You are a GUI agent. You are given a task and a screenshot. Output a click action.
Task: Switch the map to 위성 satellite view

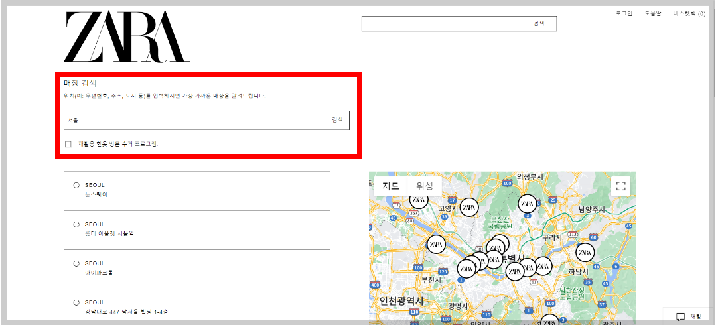point(425,186)
